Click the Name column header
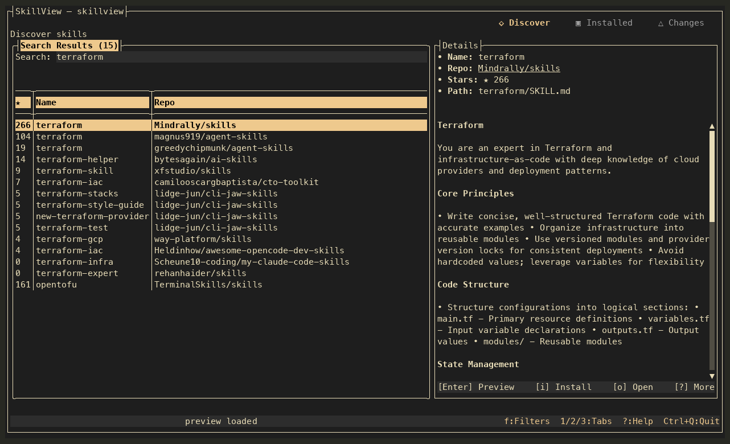Image resolution: width=730 pixels, height=444 pixels. coord(92,102)
